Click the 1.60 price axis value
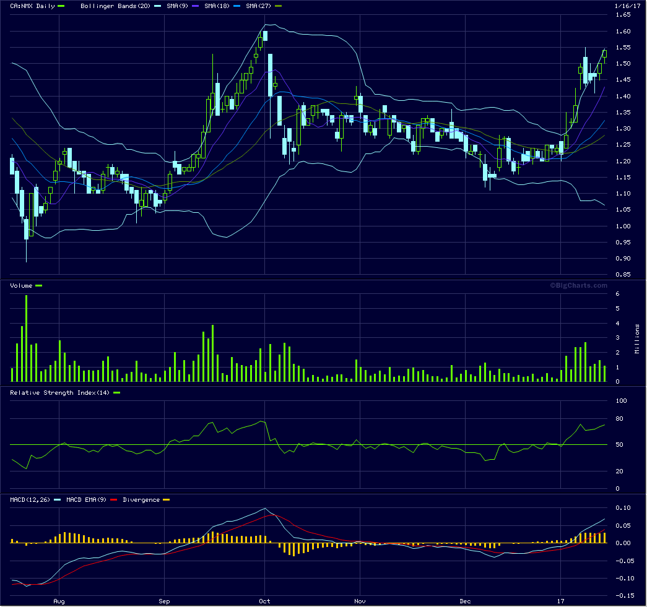The height and width of the screenshot is (607, 647). [x=623, y=32]
